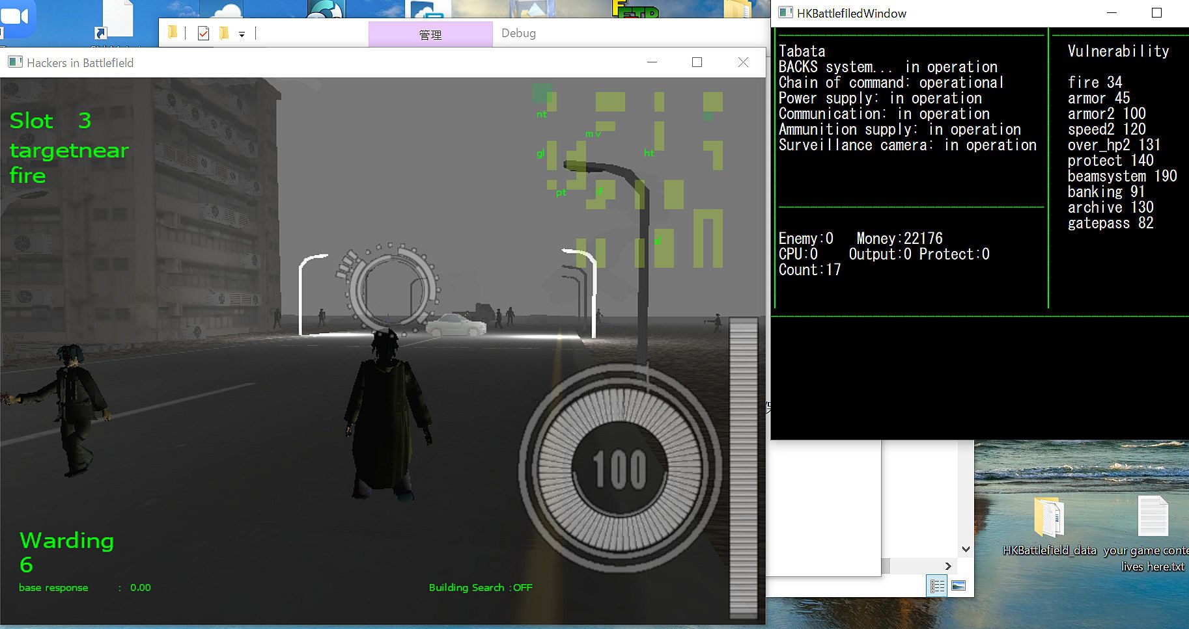
Task: Switch Explorer to details list view
Action: 937,586
